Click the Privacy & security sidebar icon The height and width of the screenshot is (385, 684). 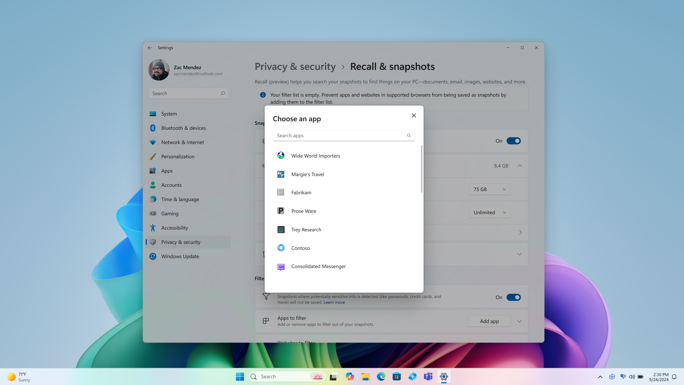(153, 242)
